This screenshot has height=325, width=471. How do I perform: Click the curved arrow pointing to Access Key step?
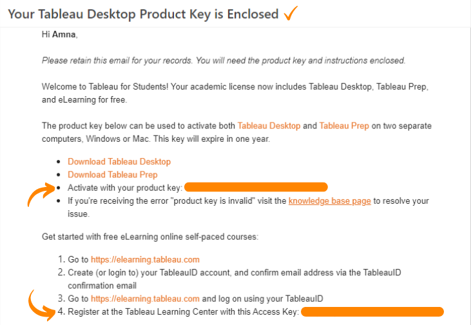click(42, 305)
